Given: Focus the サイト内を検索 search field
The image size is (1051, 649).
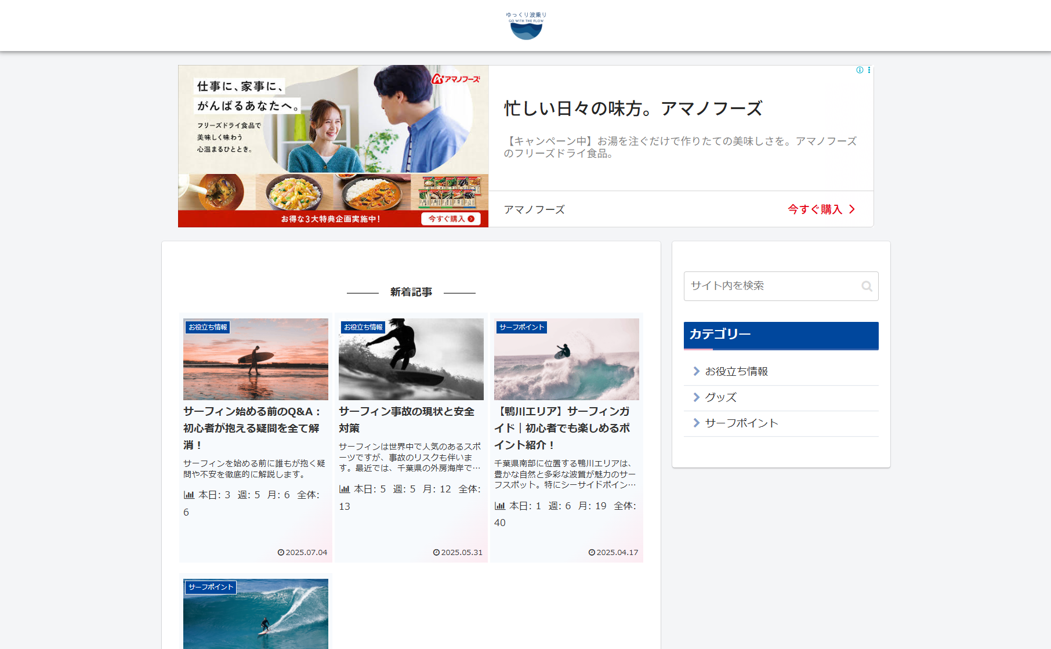Looking at the screenshot, I should tap(771, 286).
